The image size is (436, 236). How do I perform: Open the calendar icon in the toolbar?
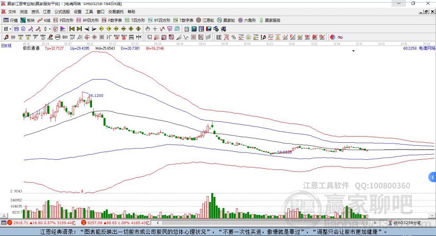pyautogui.click(x=186, y=29)
